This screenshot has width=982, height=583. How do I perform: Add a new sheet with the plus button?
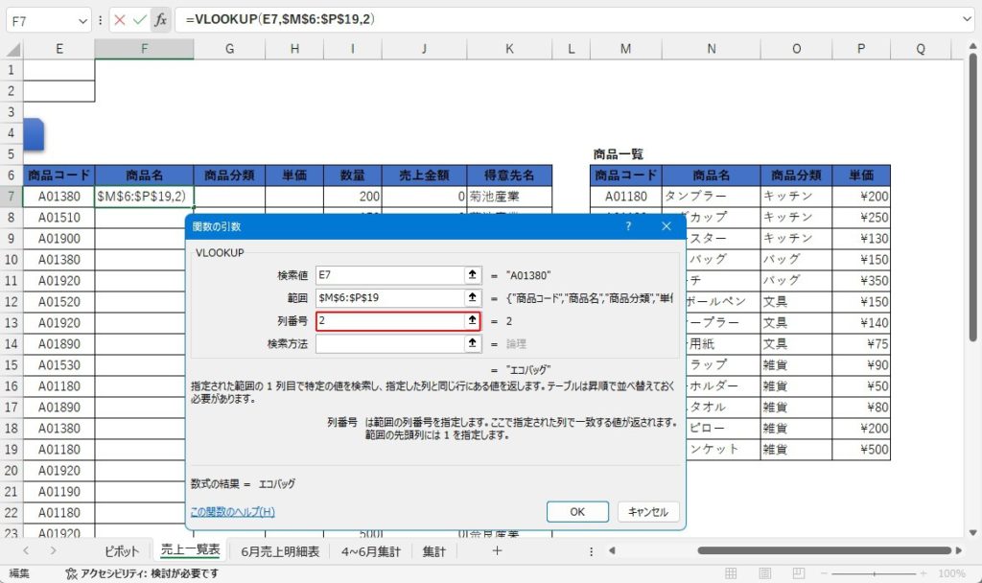click(497, 550)
